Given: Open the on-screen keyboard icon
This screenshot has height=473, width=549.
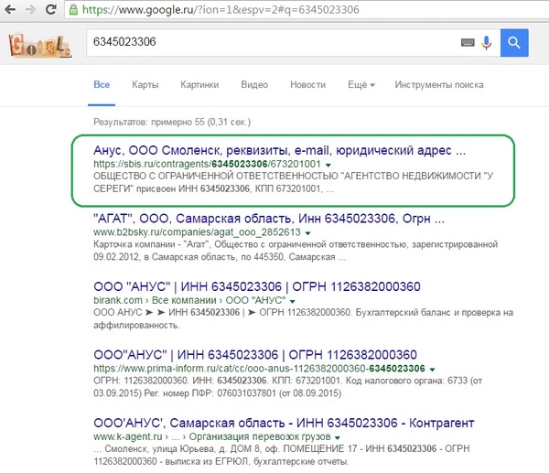Looking at the screenshot, I should (467, 42).
